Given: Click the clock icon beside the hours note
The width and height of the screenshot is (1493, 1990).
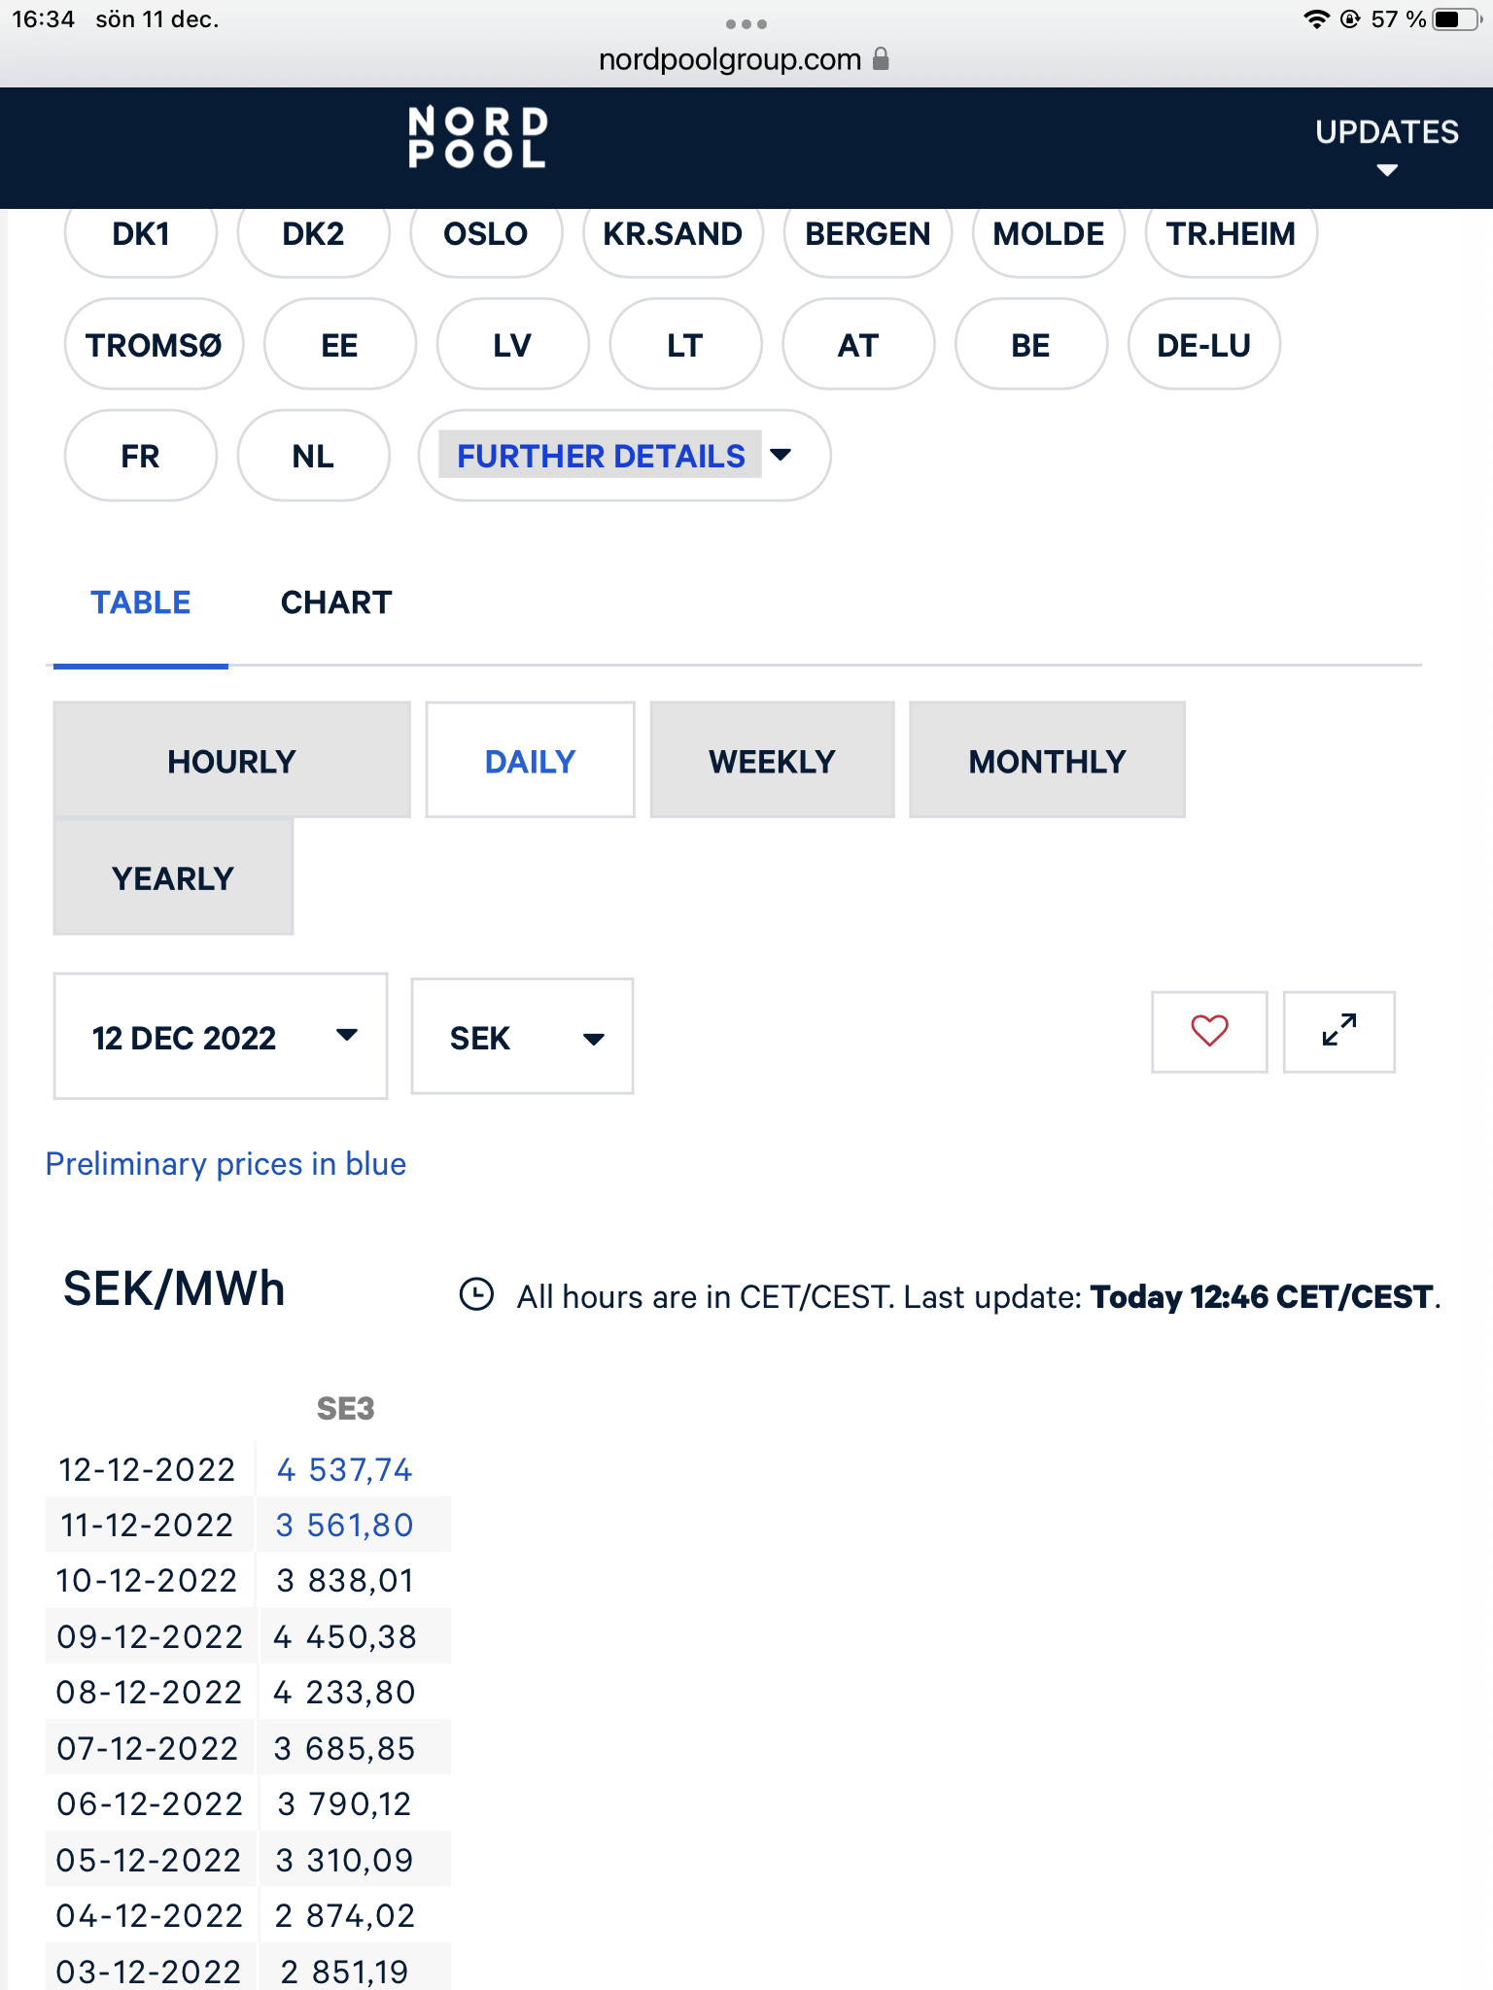Looking at the screenshot, I should click(x=476, y=1295).
